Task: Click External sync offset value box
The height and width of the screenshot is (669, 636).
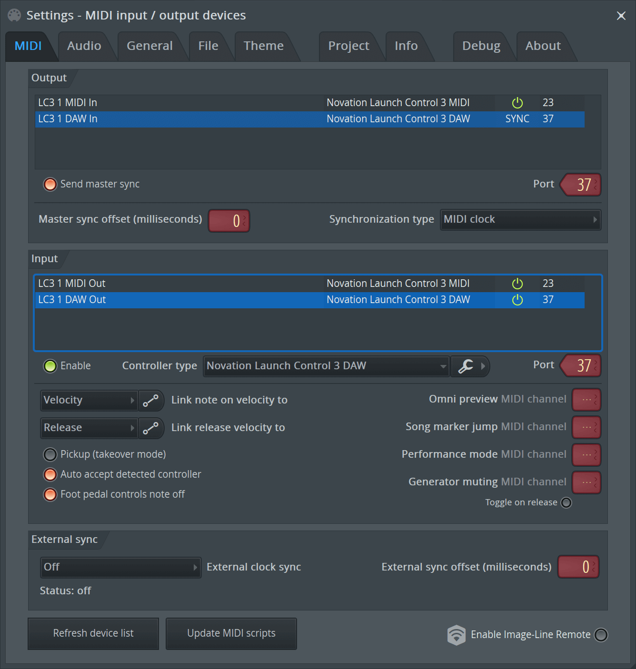Action: [x=578, y=567]
